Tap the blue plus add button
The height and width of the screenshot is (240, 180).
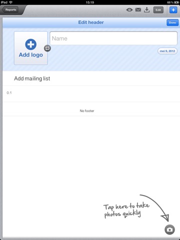173,10
